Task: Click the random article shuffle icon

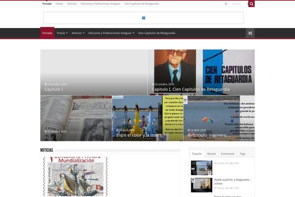Action: (250, 33)
